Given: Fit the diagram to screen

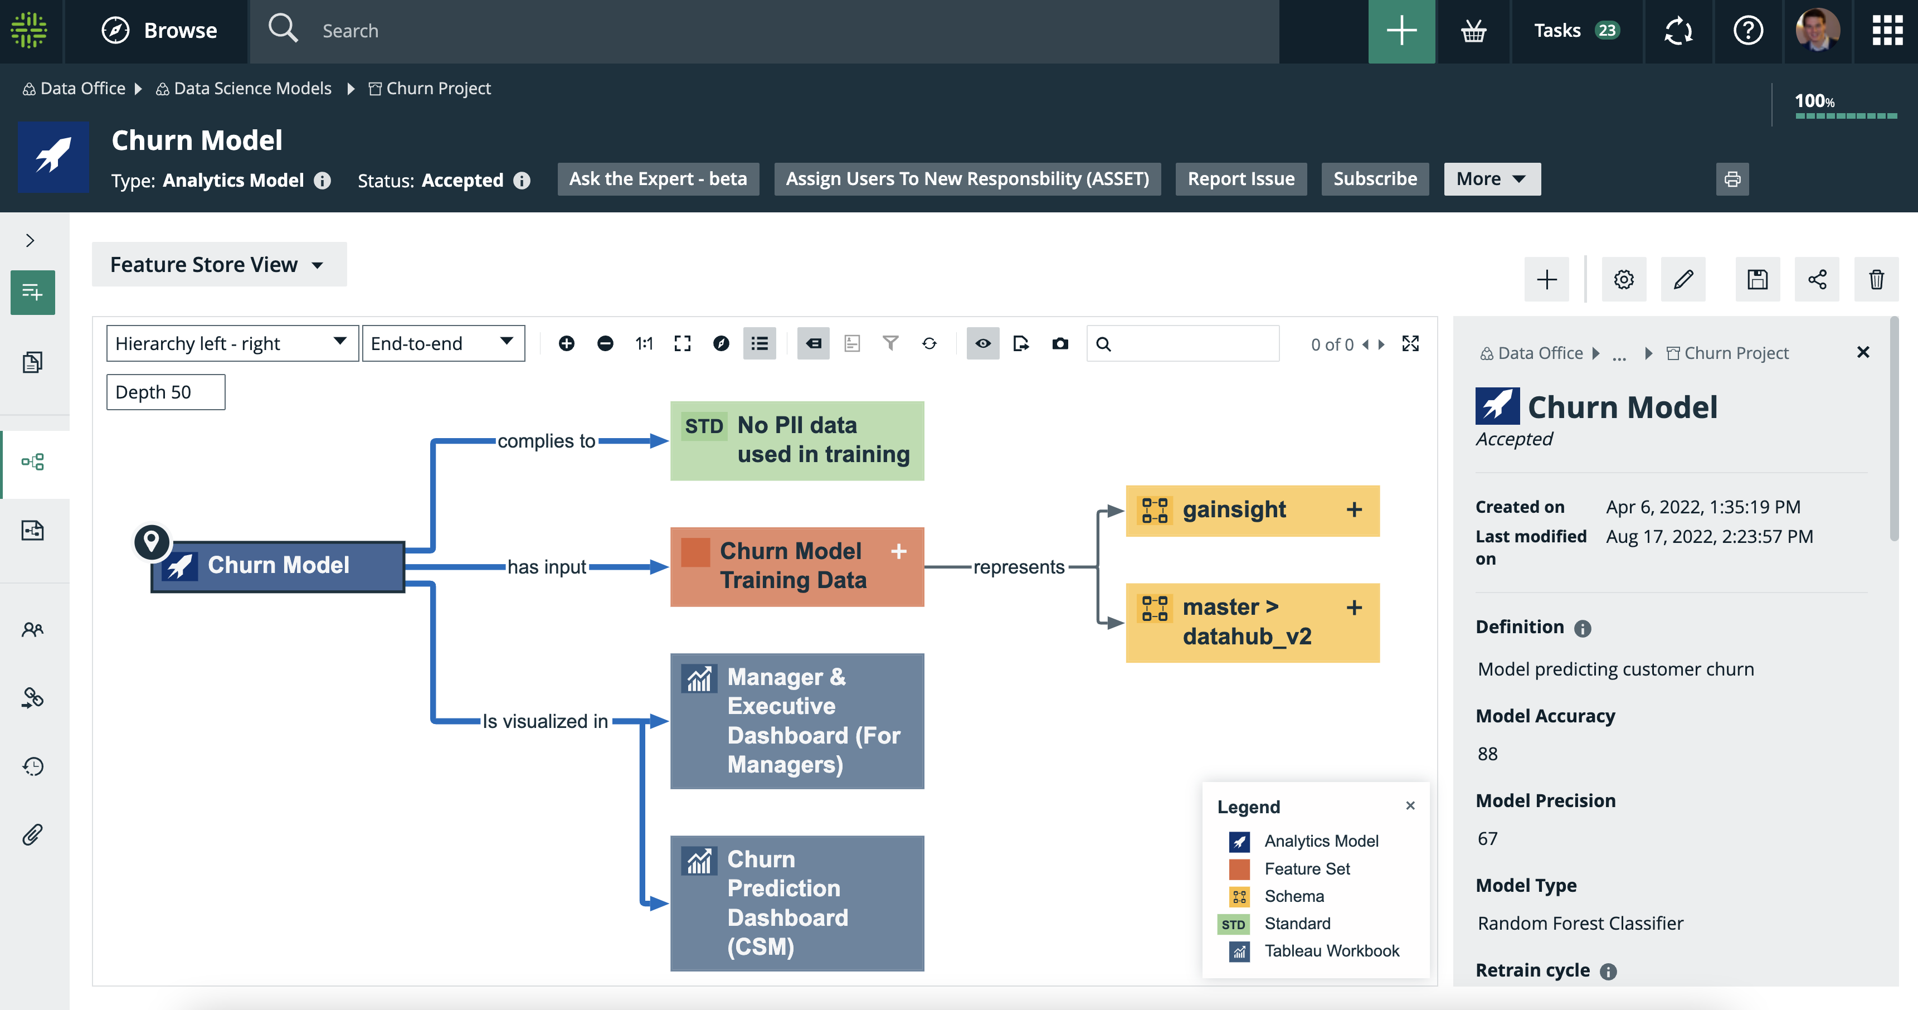Looking at the screenshot, I should (x=683, y=343).
